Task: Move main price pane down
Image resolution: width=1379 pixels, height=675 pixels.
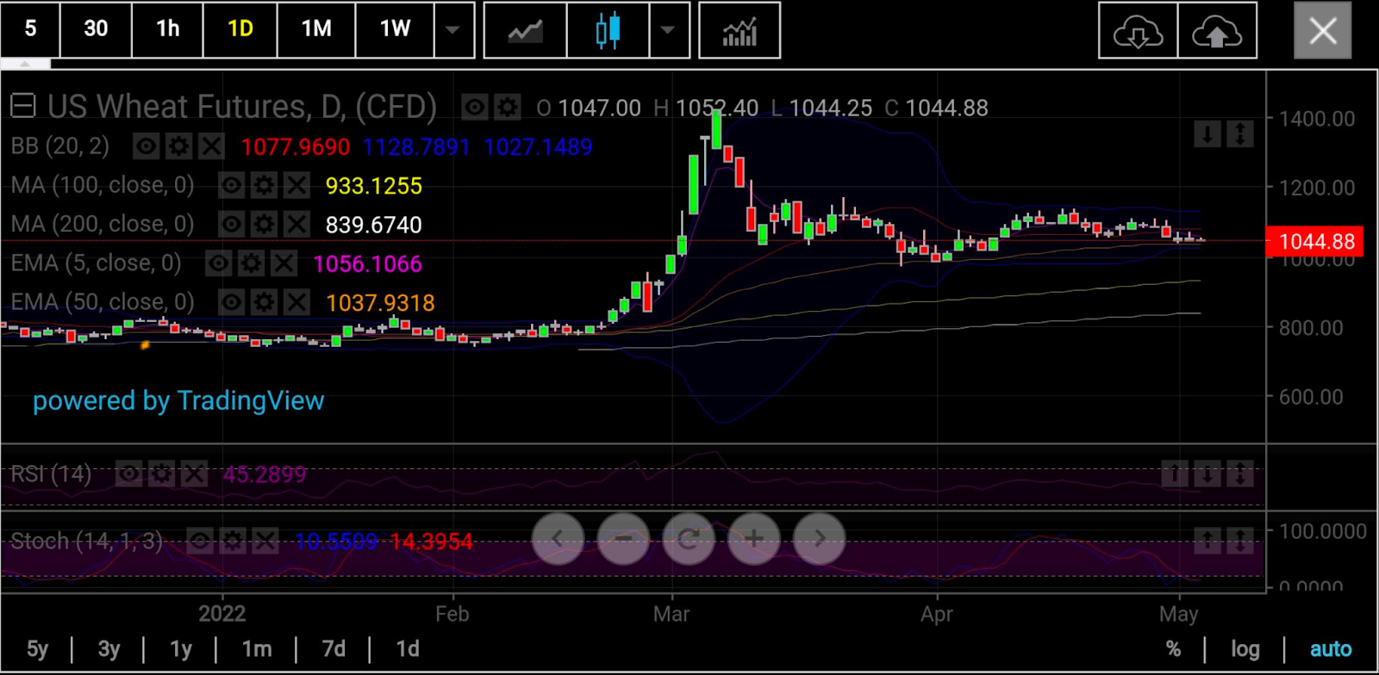Action: (x=1207, y=134)
